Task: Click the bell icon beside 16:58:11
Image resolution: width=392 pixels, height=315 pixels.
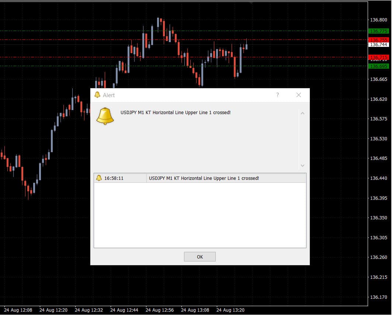Action: coord(99,178)
